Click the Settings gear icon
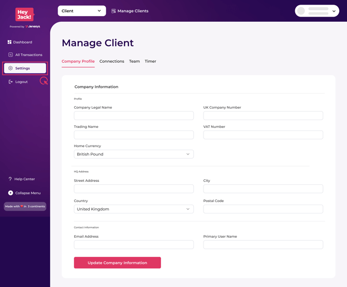This screenshot has height=287, width=347. (10, 68)
